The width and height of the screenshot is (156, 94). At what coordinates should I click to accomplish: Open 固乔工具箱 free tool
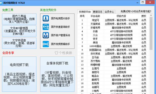pyautogui.click(x=19, y=19)
